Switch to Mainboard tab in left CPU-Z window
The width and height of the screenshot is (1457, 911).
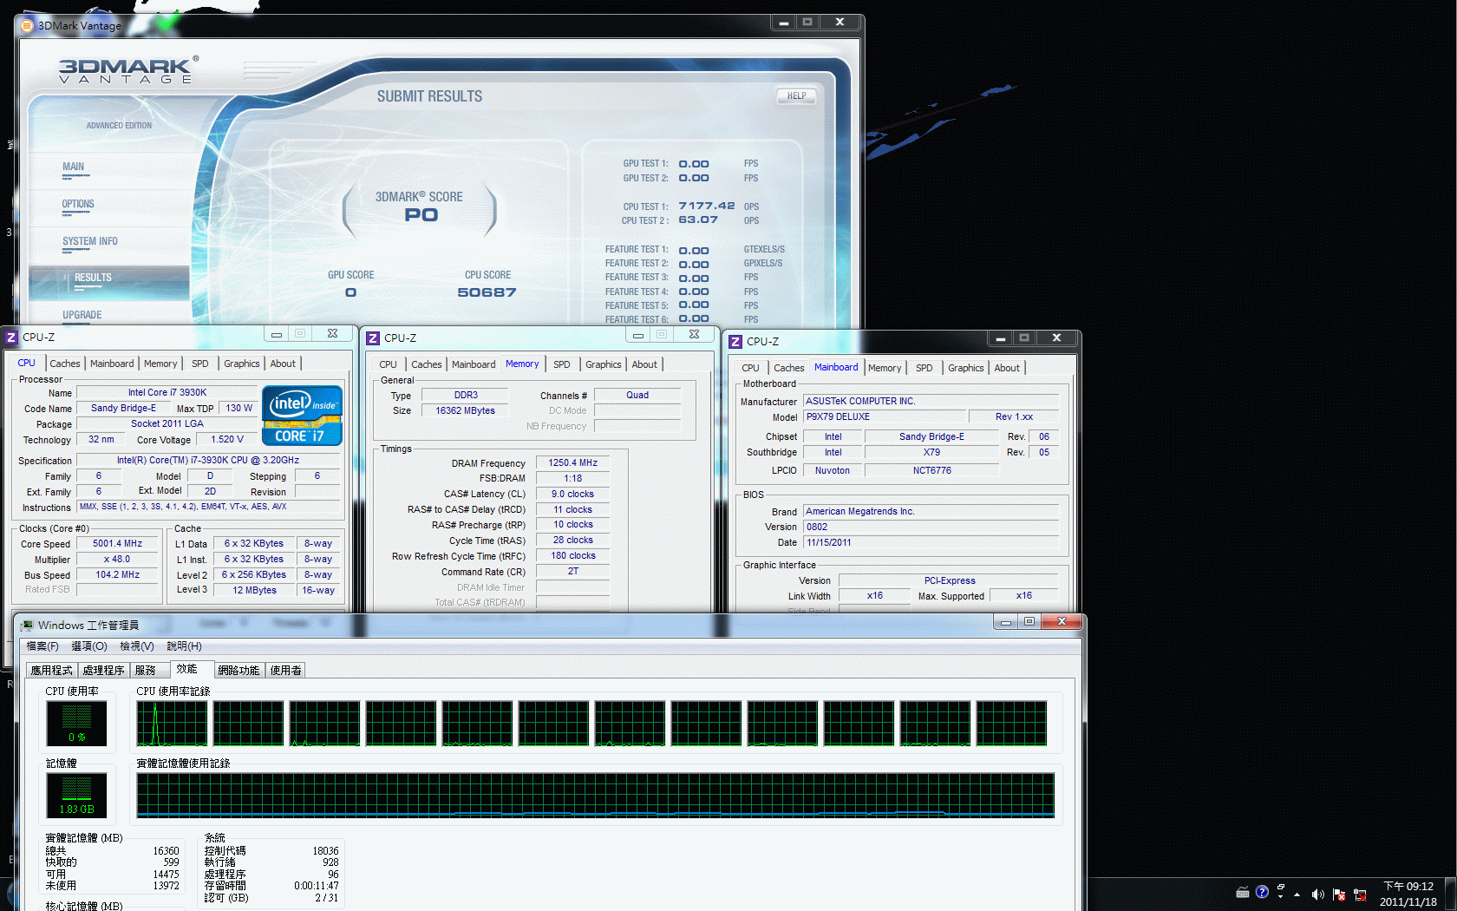click(112, 364)
